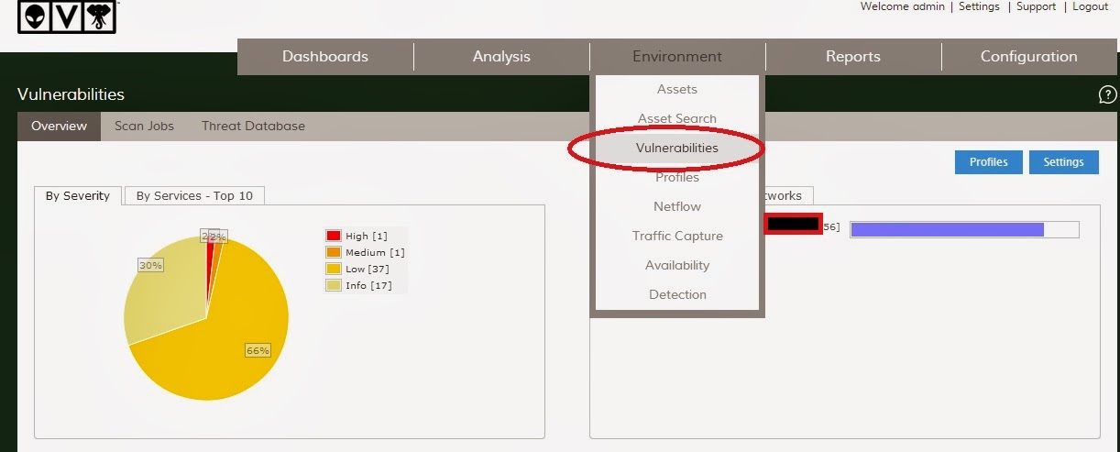Open the Dashboards menu
The width and height of the screenshot is (1120, 452).
pos(324,57)
